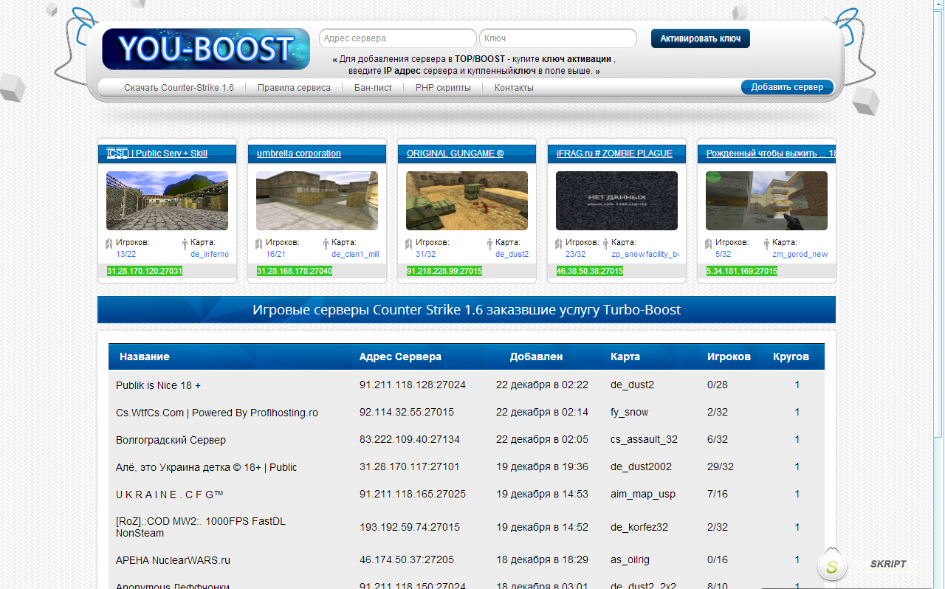Open the Бан-лист menu item
Image resolution: width=945 pixels, height=589 pixels.
point(373,88)
